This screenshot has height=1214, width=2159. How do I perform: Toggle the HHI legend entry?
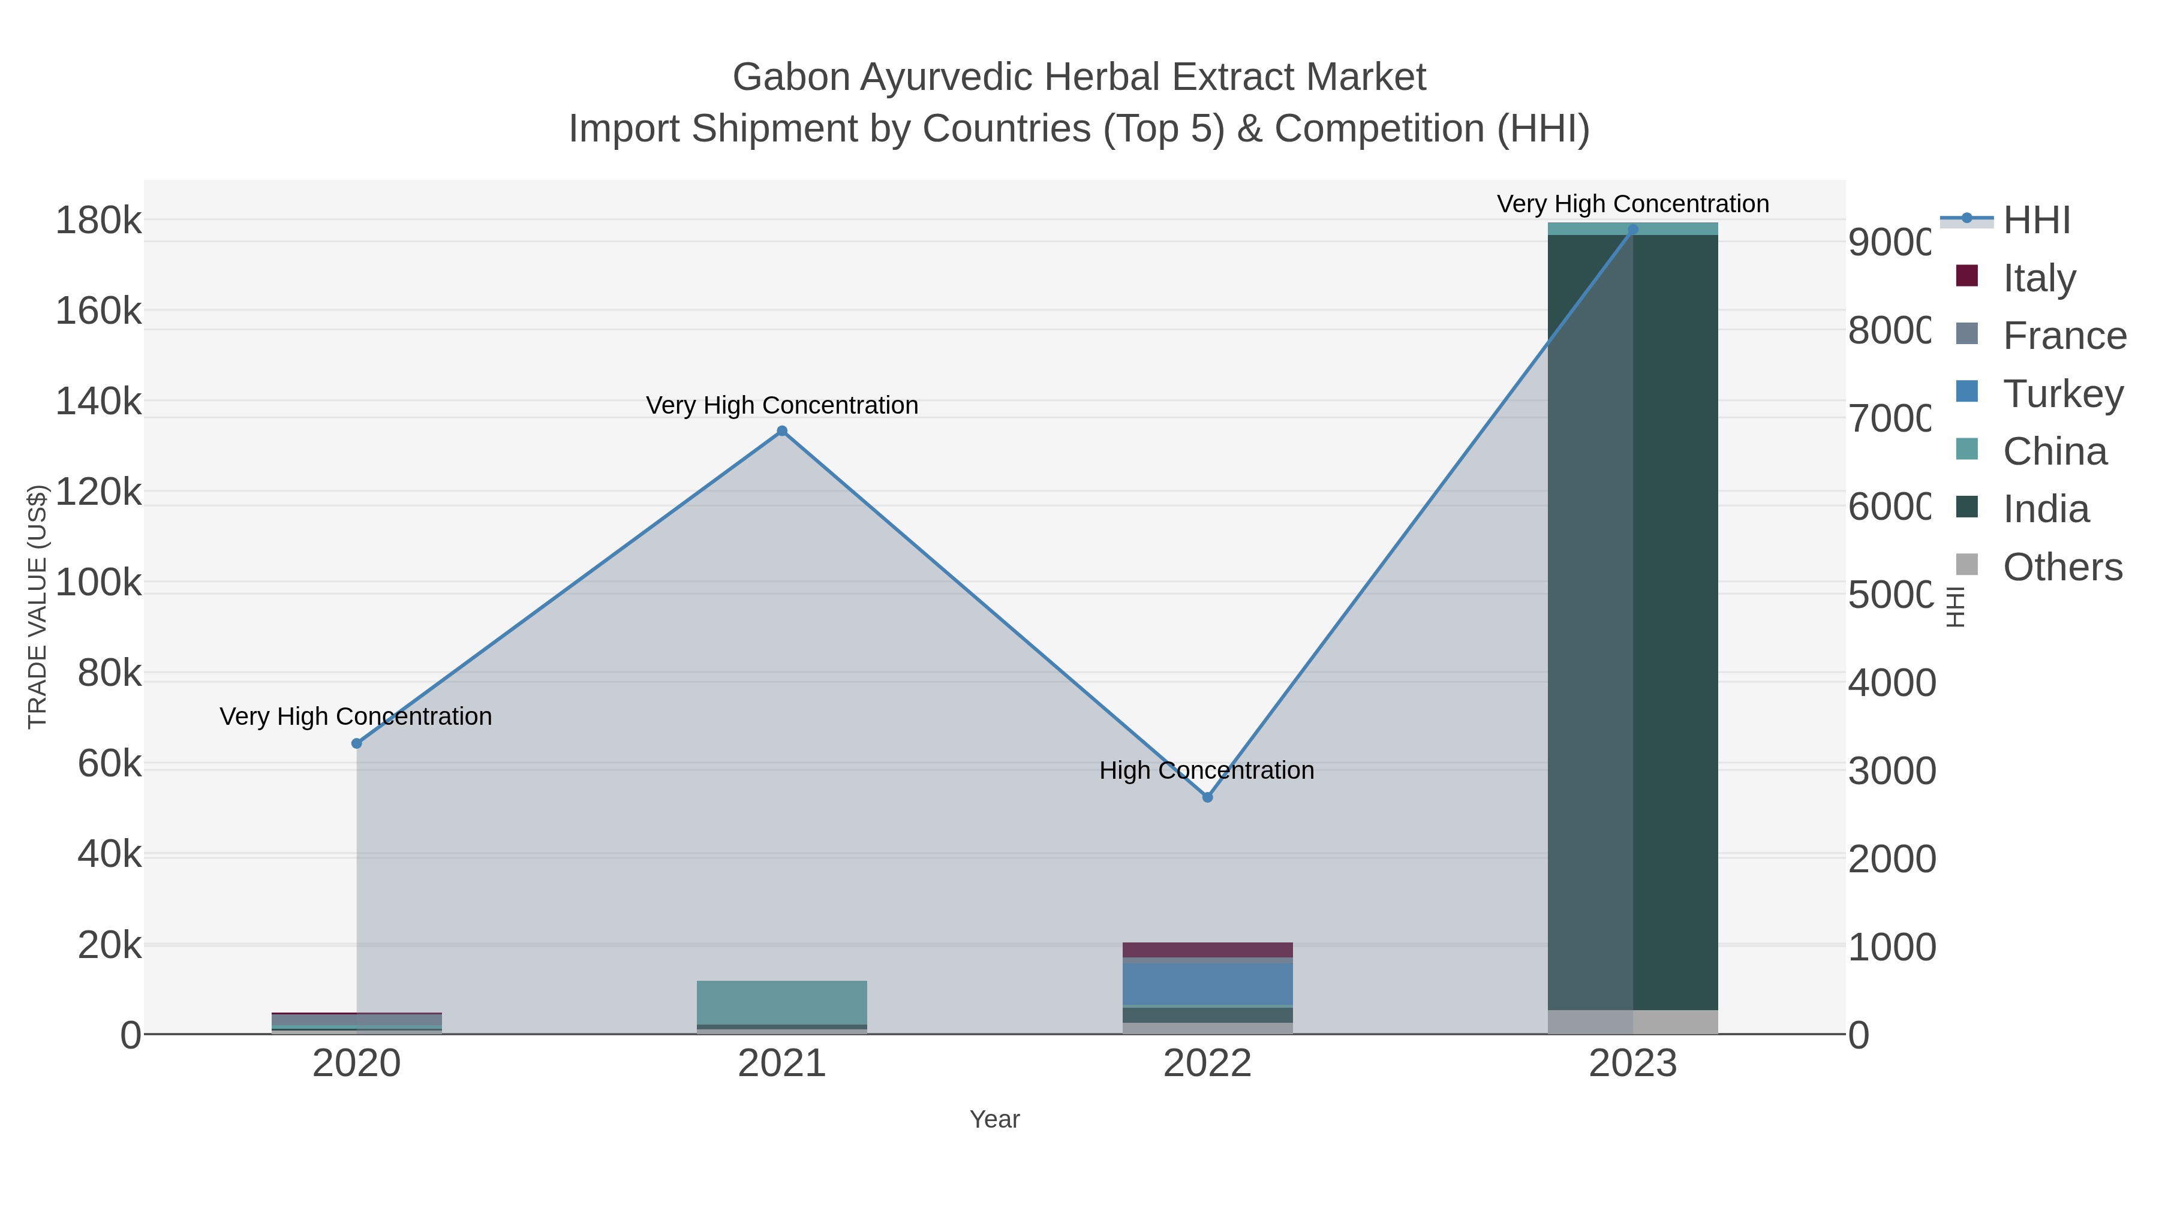2005,221
